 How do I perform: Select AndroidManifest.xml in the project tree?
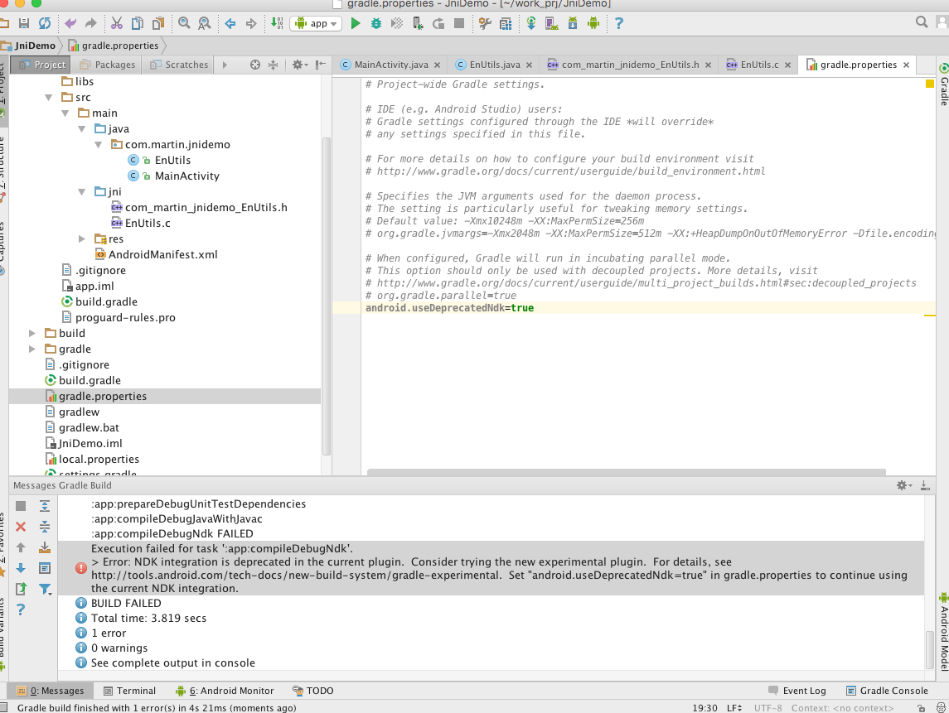point(162,255)
